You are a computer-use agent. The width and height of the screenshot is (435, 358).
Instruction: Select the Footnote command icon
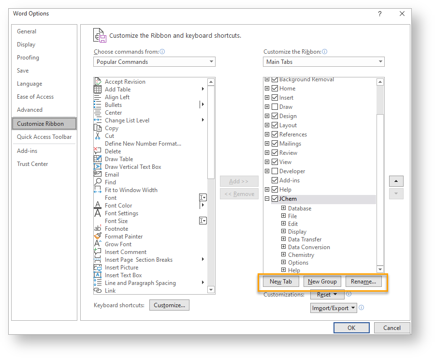pos(99,228)
